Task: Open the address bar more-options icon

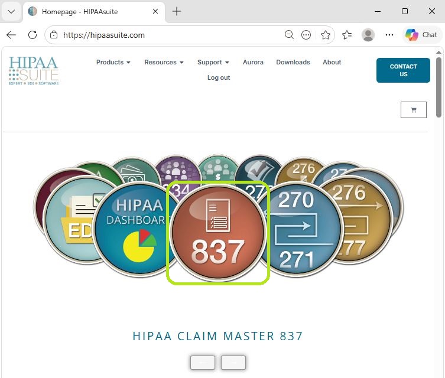Action: (x=306, y=35)
